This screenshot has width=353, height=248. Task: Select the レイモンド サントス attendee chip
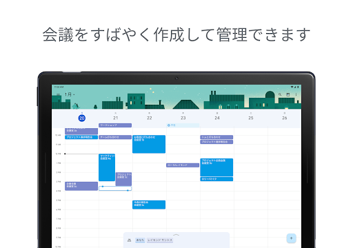160,240
